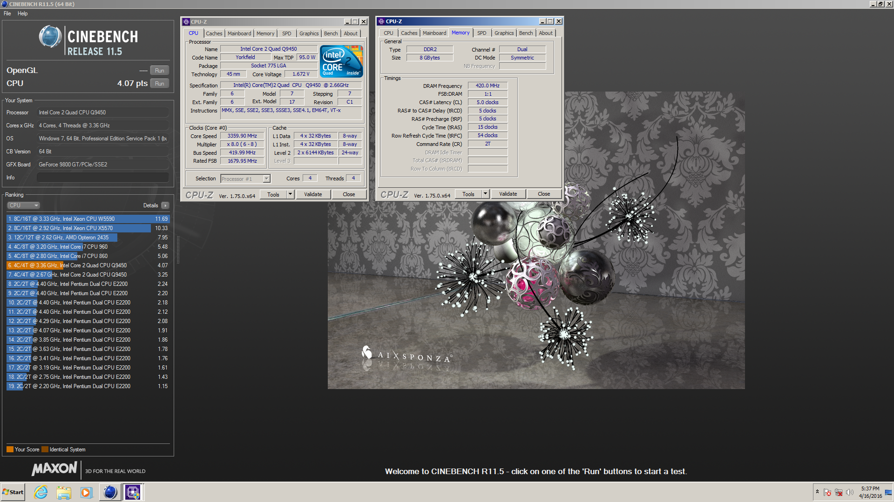Run the CPU benchmark
The height and width of the screenshot is (502, 894).
click(x=160, y=84)
